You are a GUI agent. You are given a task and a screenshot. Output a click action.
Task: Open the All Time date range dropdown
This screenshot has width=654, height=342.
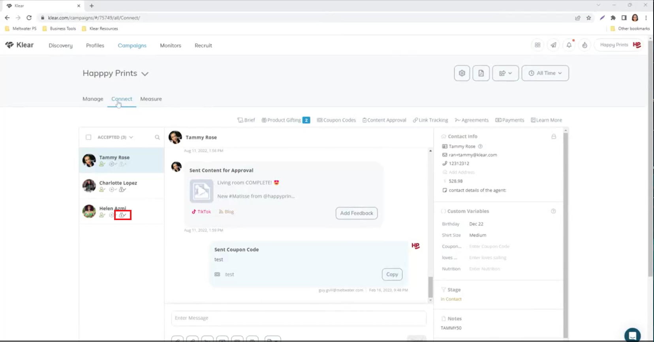click(545, 73)
